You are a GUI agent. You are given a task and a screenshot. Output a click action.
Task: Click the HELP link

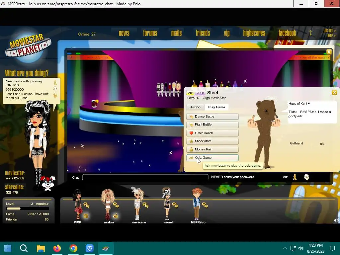click(x=331, y=36)
